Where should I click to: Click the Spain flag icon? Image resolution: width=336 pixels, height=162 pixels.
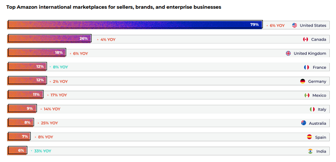point(310,137)
